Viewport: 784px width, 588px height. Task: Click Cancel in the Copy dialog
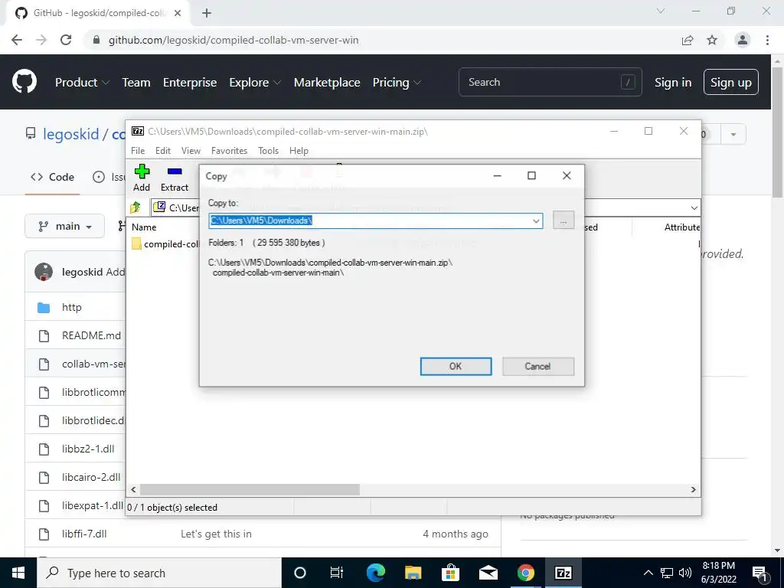click(537, 366)
